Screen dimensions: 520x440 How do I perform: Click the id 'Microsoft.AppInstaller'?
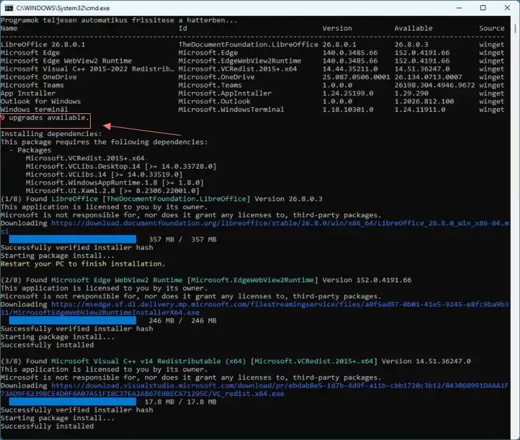225,93
